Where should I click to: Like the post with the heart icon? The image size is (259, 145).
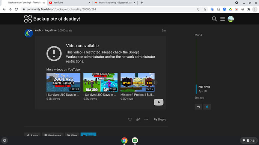click(130, 119)
